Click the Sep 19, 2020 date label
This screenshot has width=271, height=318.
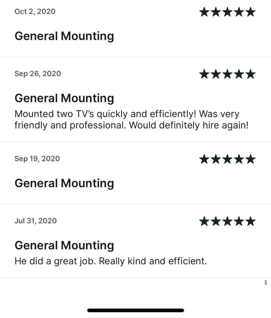(x=37, y=159)
